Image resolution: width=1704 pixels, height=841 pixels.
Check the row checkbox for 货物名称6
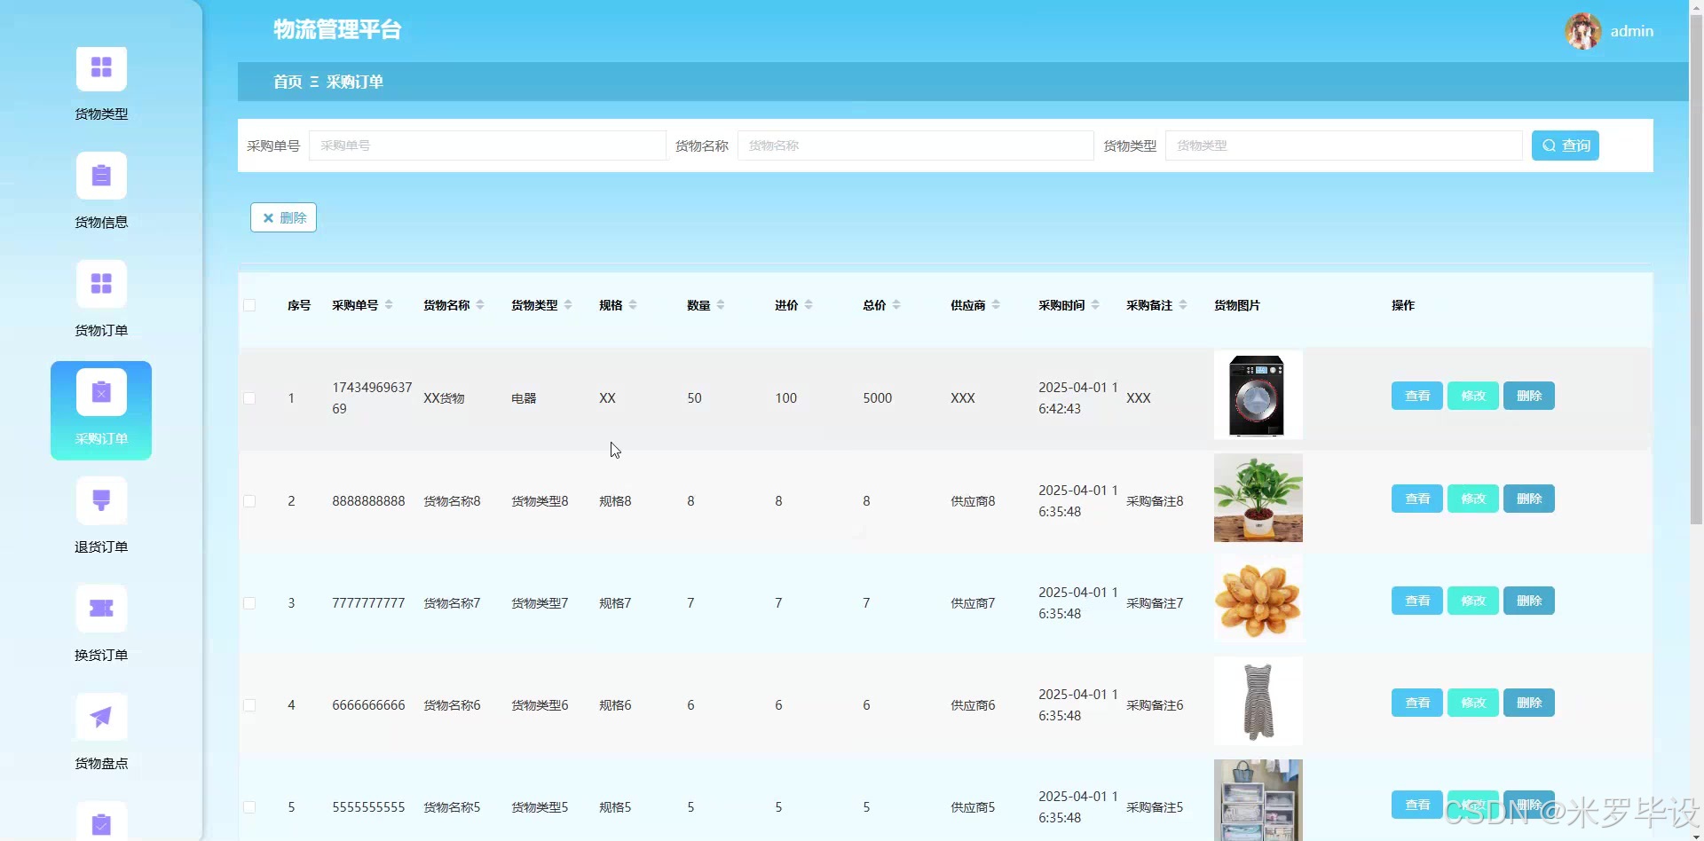[x=249, y=705]
